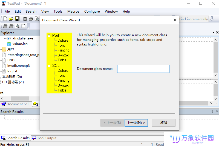Click Explorer horizontal scrollbar thumb
This screenshot has width=219, height=146.
pos(20,99)
